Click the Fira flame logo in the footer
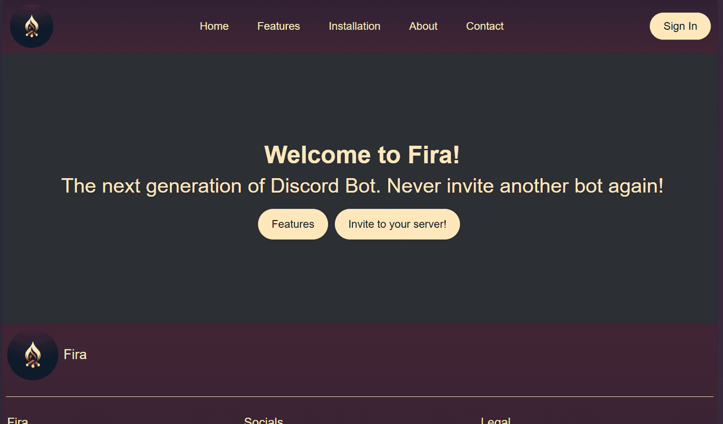The width and height of the screenshot is (723, 424). click(x=33, y=355)
